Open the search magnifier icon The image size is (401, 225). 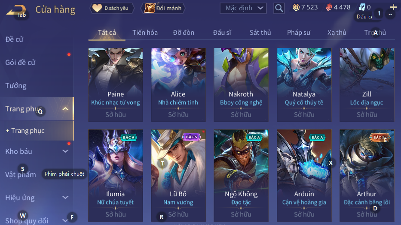pyautogui.click(x=279, y=8)
